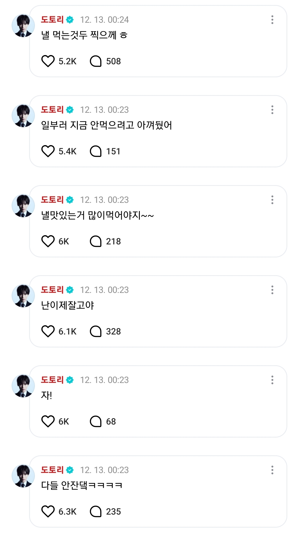This screenshot has width=297, height=534.
Task: Open more options on '낼맛있는거 많이먹어야지' post
Action: (x=272, y=200)
